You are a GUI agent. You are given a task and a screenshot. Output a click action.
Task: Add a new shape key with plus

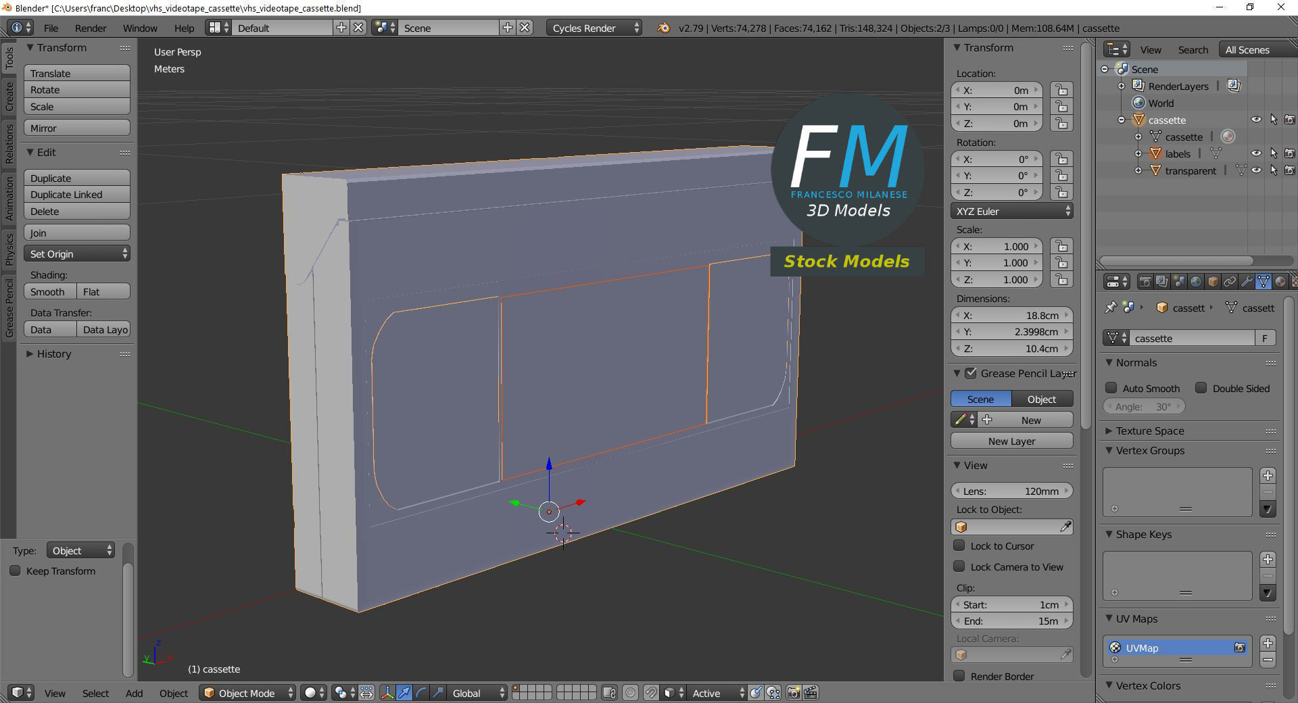pos(1268,559)
